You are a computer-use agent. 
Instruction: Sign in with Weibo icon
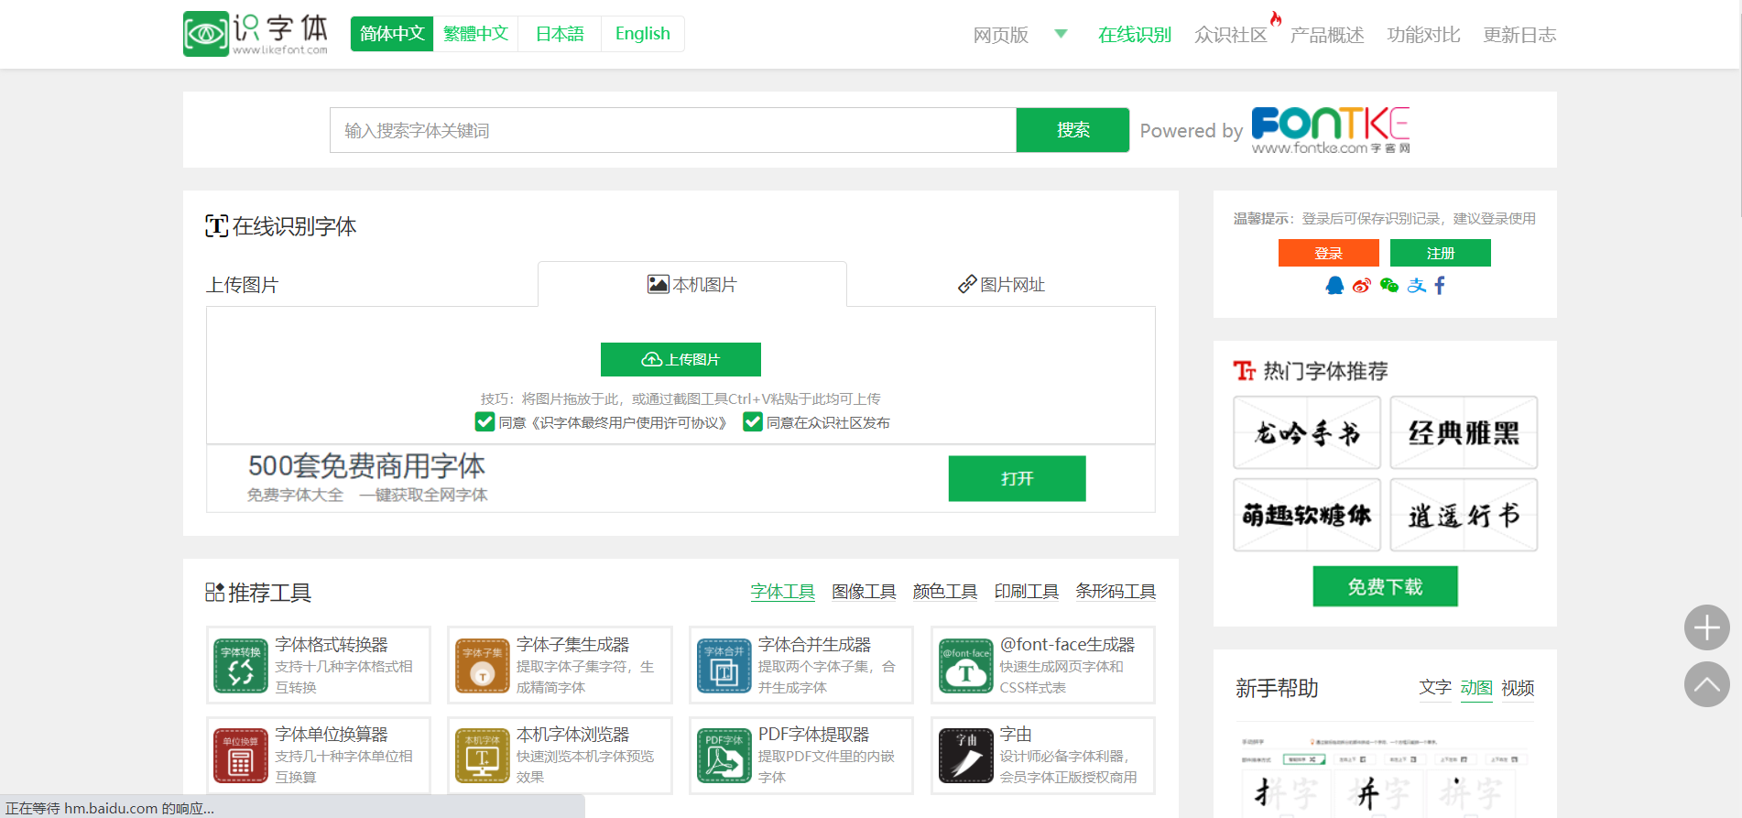tap(1362, 286)
